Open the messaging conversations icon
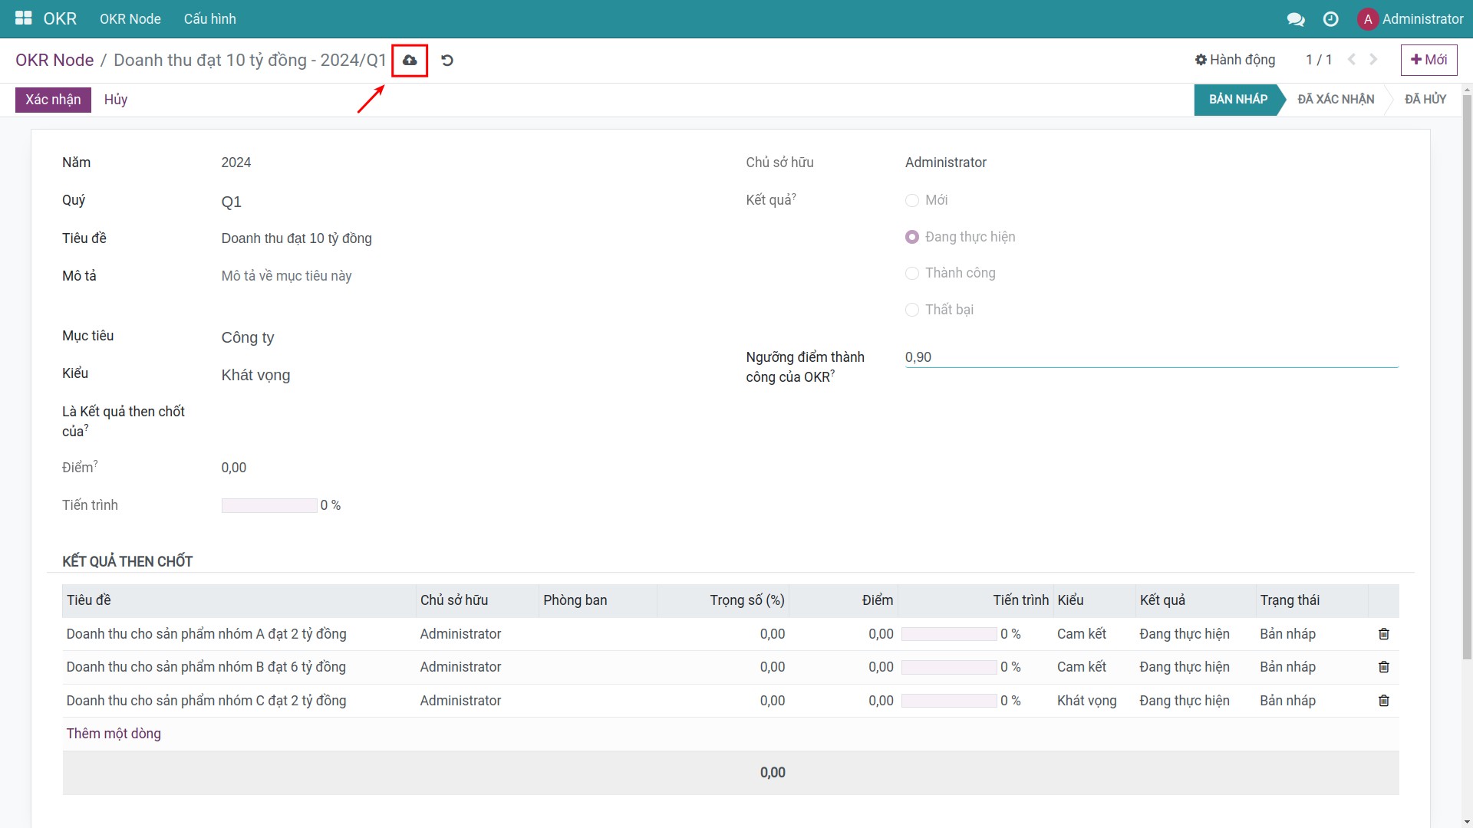Image resolution: width=1473 pixels, height=828 pixels. pyautogui.click(x=1296, y=19)
